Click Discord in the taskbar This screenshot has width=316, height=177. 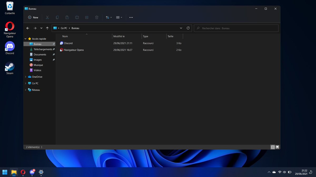32,172
